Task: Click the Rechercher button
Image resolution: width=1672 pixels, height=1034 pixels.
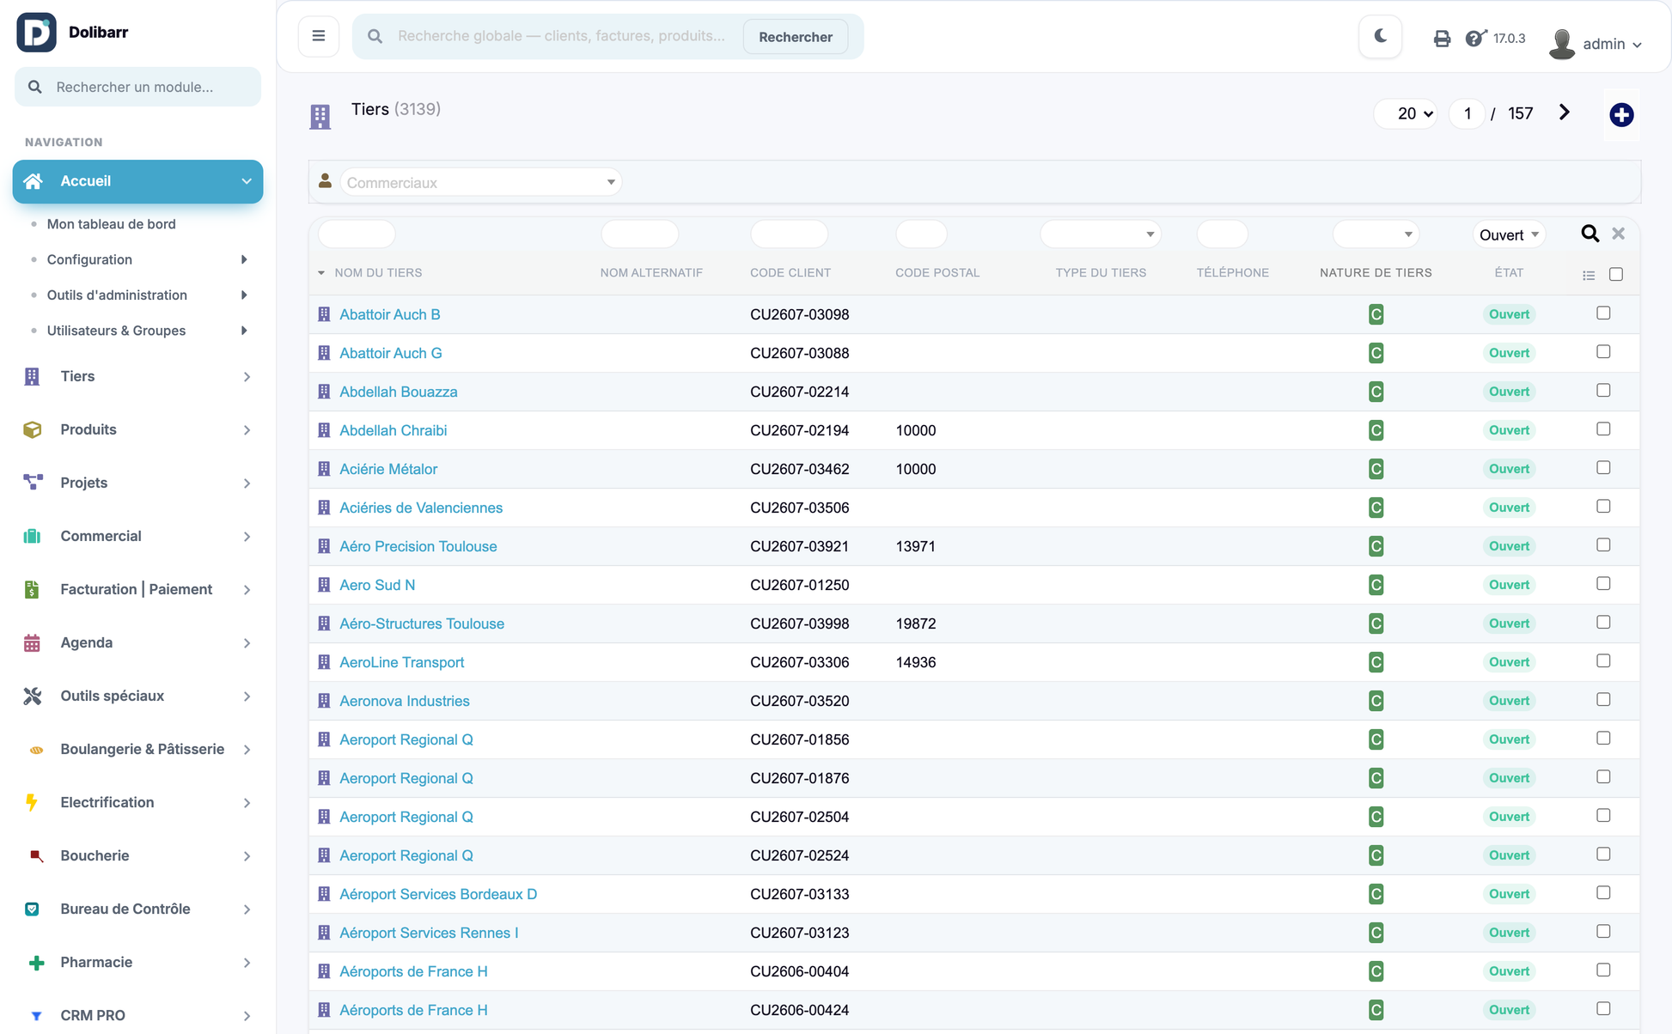Action: point(796,37)
